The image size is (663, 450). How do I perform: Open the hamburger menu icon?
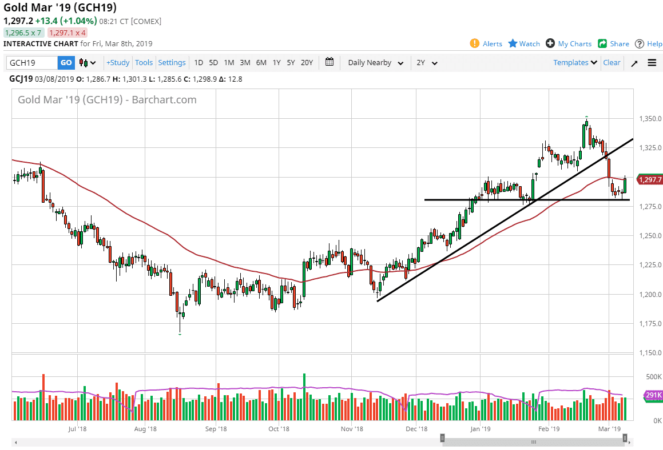click(x=652, y=63)
